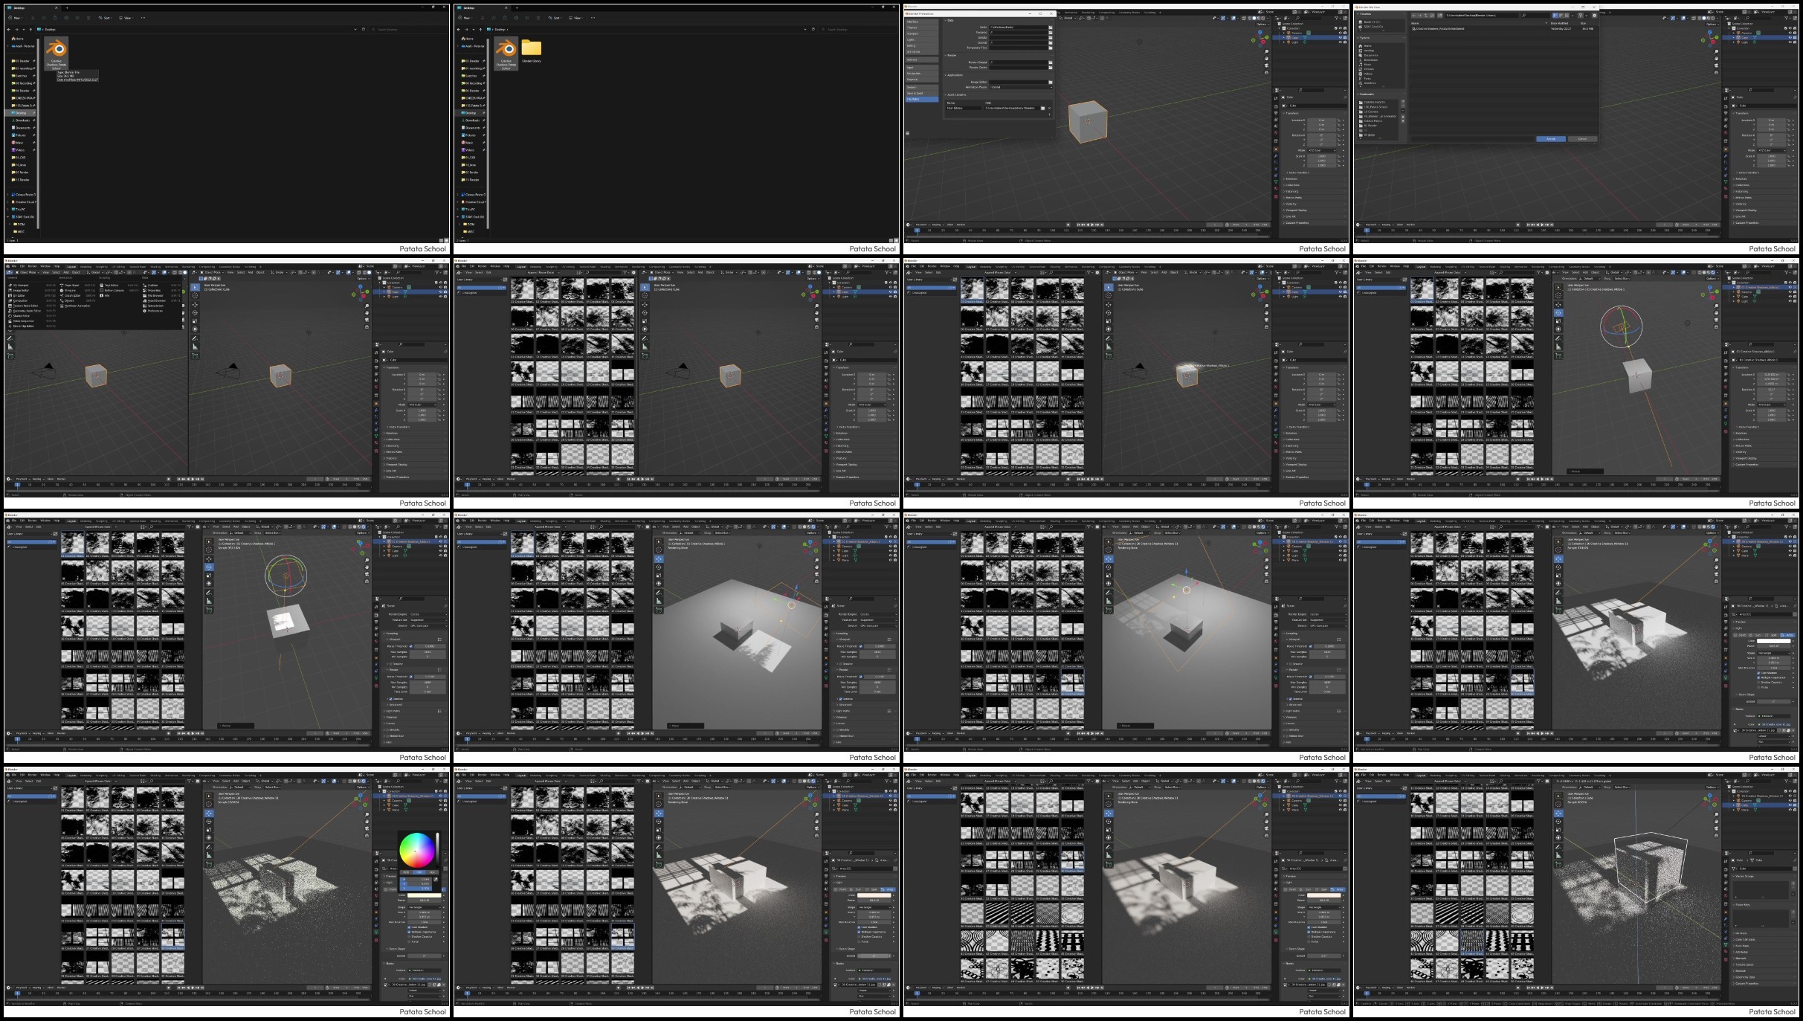Open Shape dropdown below the color picker popup

click(425, 907)
